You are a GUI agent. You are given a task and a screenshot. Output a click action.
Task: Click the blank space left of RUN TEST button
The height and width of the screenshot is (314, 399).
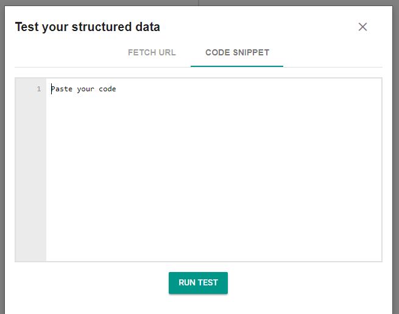pyautogui.click(x=91, y=283)
